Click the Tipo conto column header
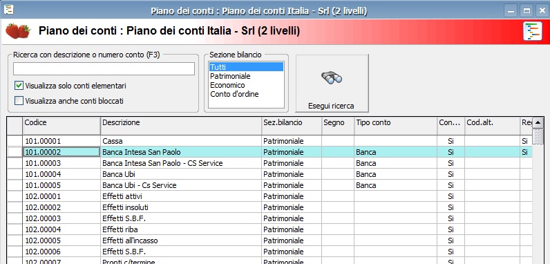The width and height of the screenshot is (550, 264). pos(396,126)
